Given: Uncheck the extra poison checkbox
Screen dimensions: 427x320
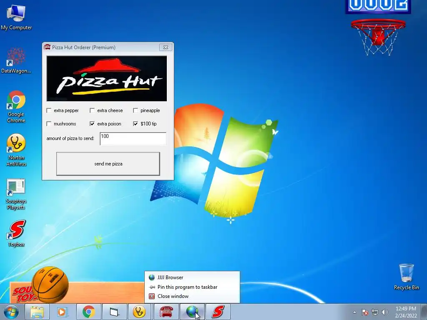Looking at the screenshot, I should [92, 124].
